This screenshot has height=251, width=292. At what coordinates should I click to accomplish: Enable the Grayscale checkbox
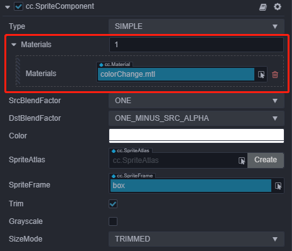coord(113,221)
